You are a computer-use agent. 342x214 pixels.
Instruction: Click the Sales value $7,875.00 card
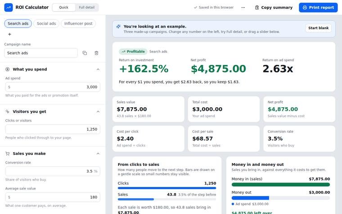(148, 109)
